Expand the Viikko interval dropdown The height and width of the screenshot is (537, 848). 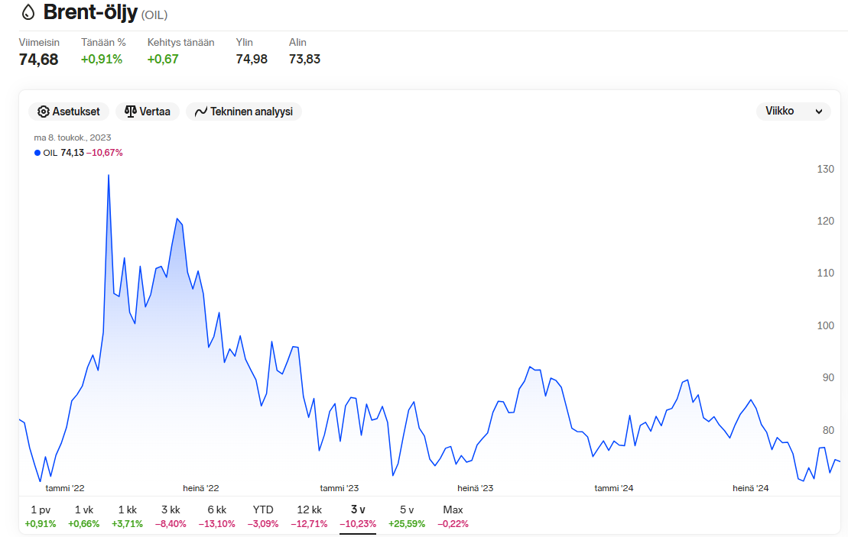[x=794, y=112]
